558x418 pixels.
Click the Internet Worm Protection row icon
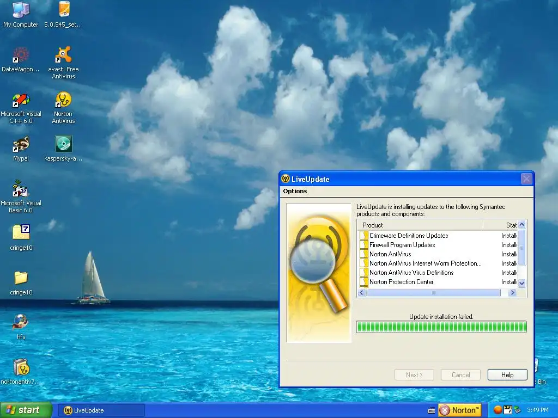click(x=363, y=263)
